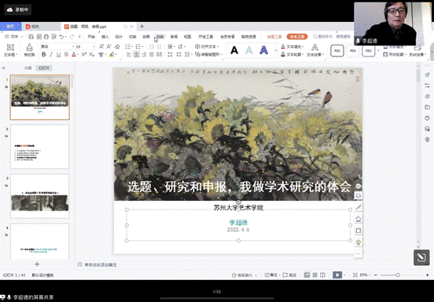The width and height of the screenshot is (434, 302).
Task: Click zoom out minus button
Action: (x=376, y=275)
